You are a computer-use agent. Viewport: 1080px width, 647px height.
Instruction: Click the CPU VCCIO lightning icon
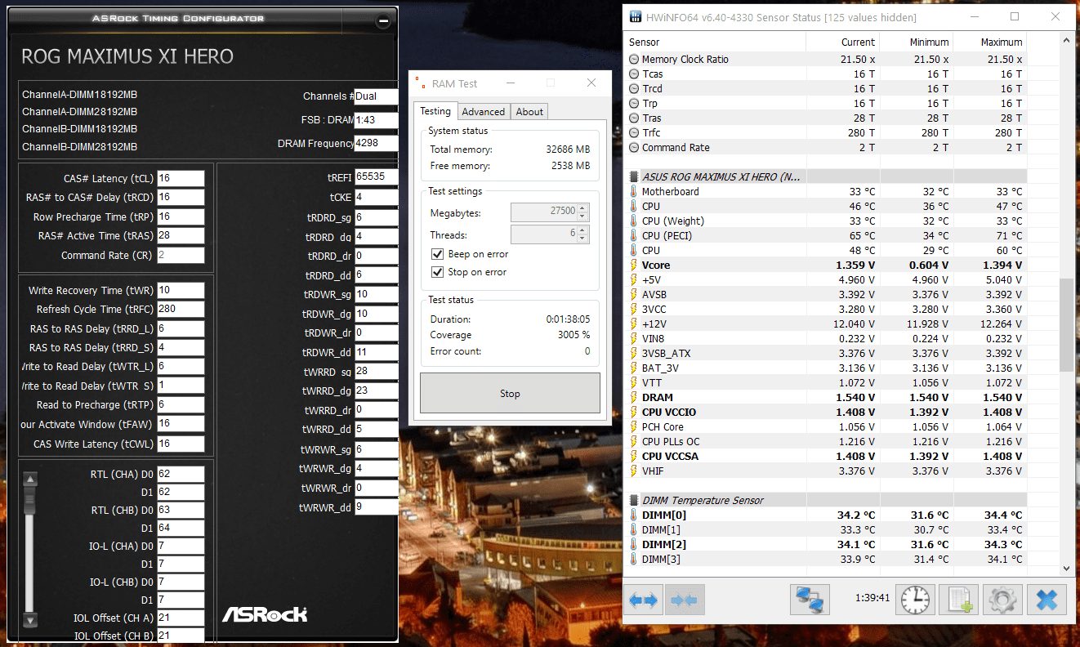(x=634, y=413)
